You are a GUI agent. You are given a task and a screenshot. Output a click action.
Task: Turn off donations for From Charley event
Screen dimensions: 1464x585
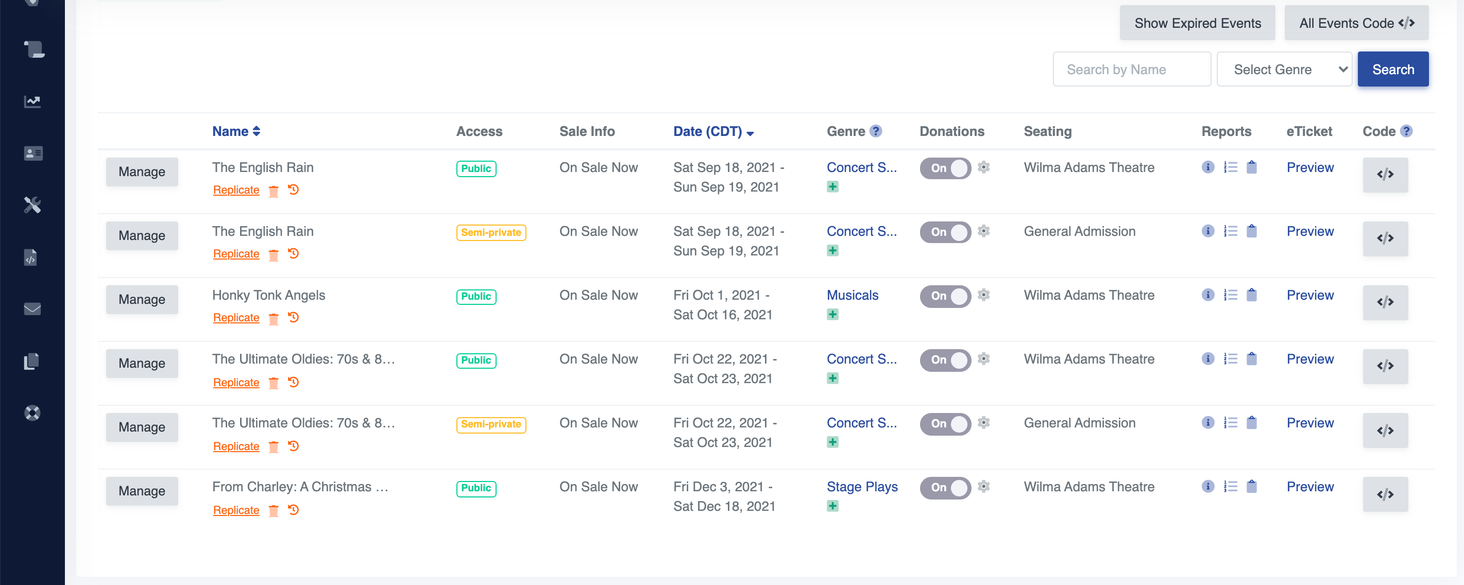[x=945, y=487]
